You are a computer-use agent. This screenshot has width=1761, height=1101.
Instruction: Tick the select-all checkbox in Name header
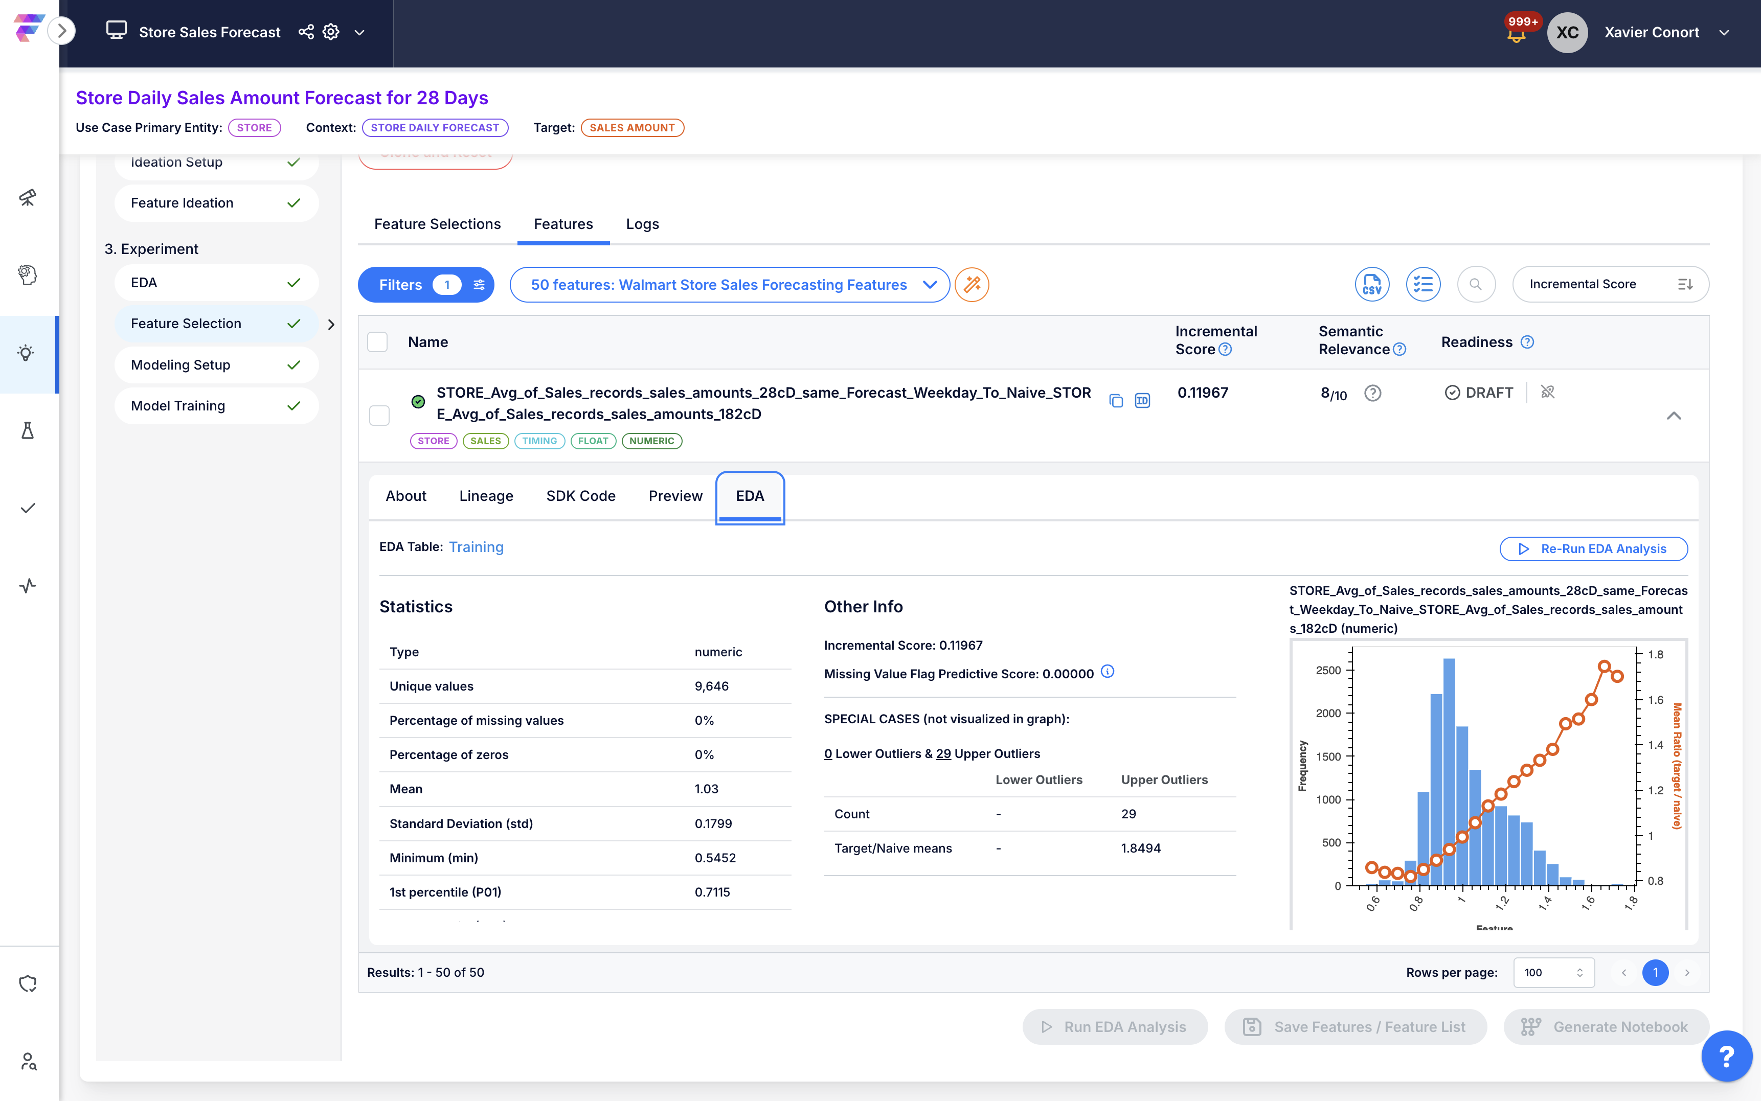(x=377, y=341)
